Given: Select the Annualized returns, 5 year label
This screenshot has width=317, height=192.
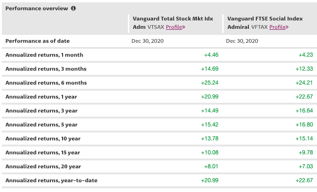Looking at the screenshot, I should click(x=42, y=125).
